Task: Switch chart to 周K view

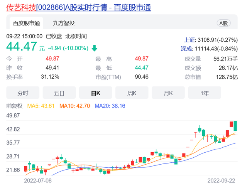Action: pos(132,93)
